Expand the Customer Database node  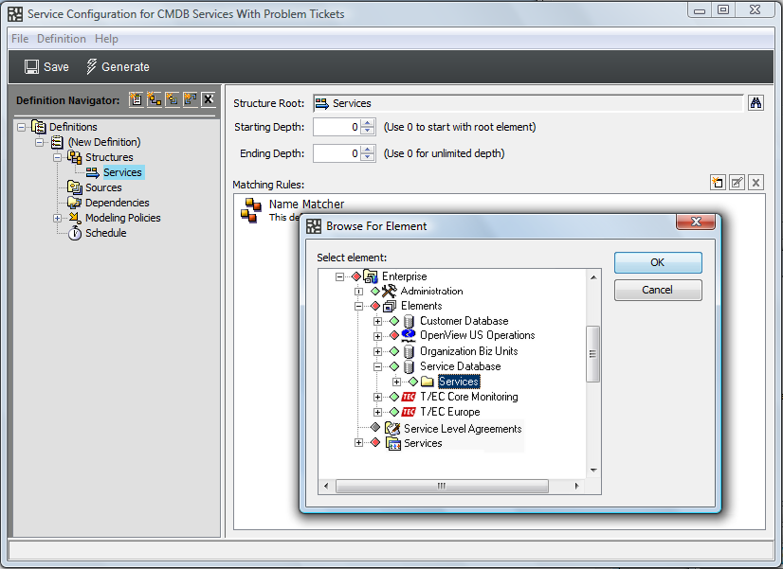[x=377, y=321]
